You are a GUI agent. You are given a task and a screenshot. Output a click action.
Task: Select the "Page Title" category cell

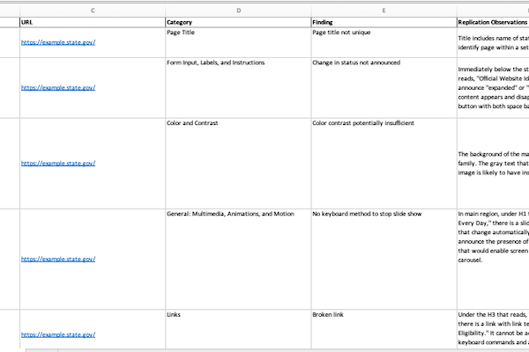(238, 42)
